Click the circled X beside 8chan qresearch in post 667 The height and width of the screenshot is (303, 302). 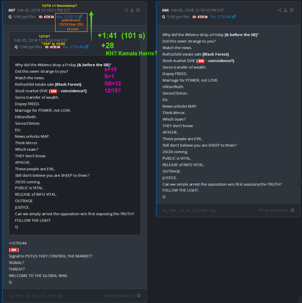[139, 296]
